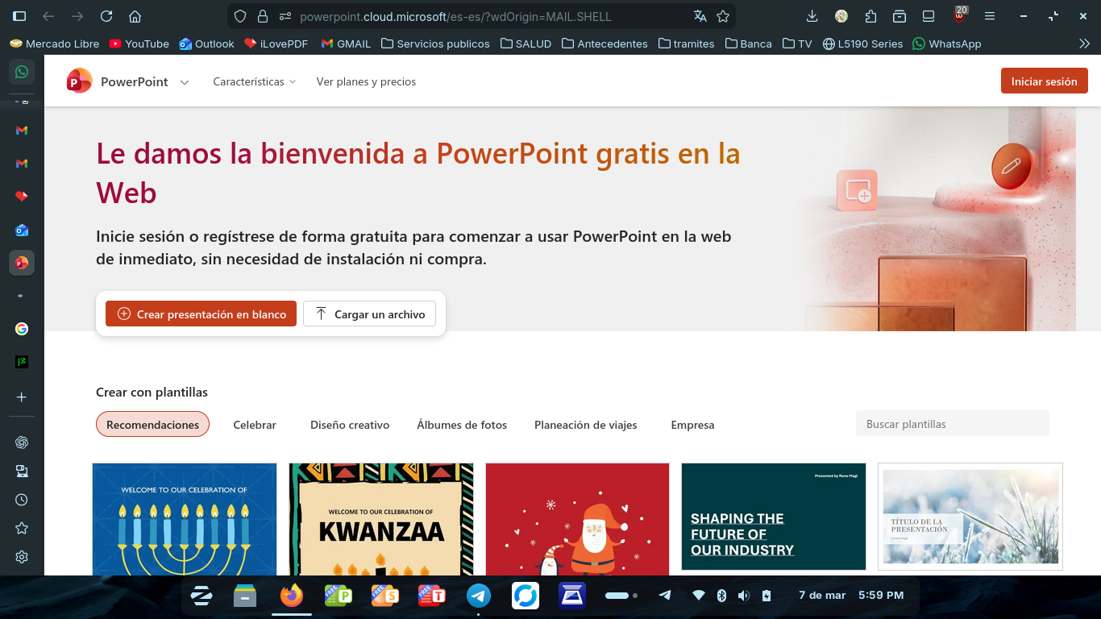Switch to the Planeación de viajes tab
Screen dimensions: 1101x619
pyautogui.click(x=586, y=425)
